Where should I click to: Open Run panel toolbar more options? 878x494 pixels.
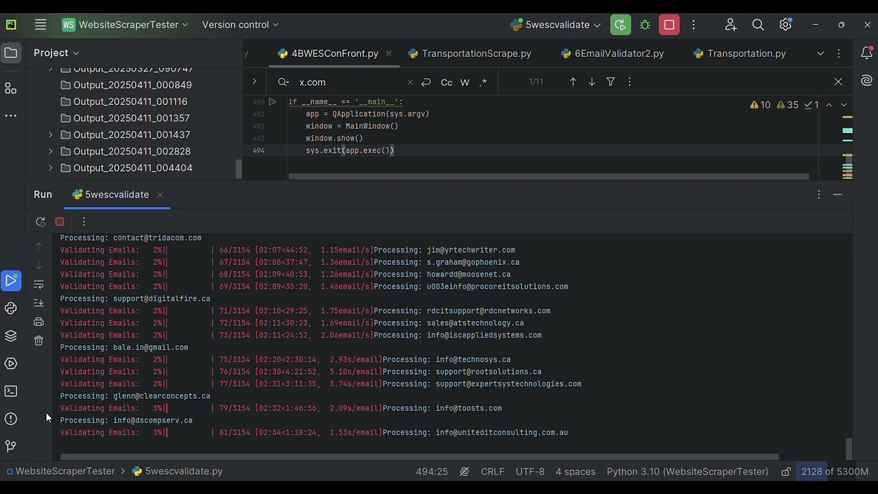[x=84, y=222]
